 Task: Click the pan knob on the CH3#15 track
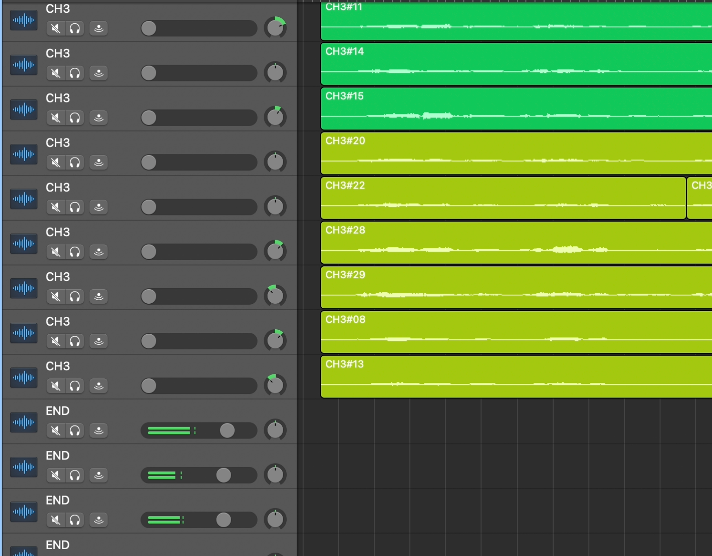point(275,117)
